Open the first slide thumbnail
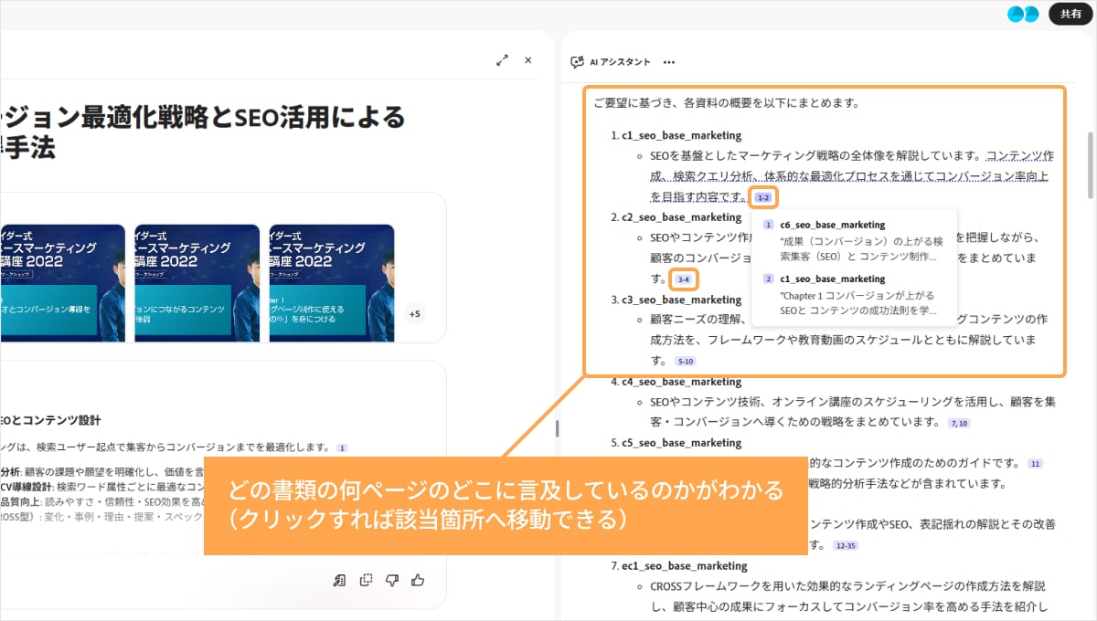The image size is (1097, 621). click(62, 283)
